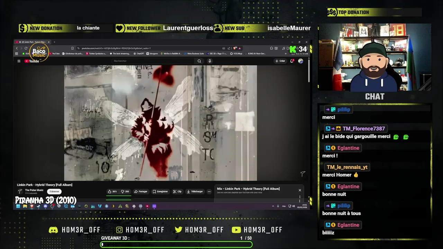The height and width of the screenshot is (249, 443).
Task: Open the YouTube bookmark
Action: [54, 54]
